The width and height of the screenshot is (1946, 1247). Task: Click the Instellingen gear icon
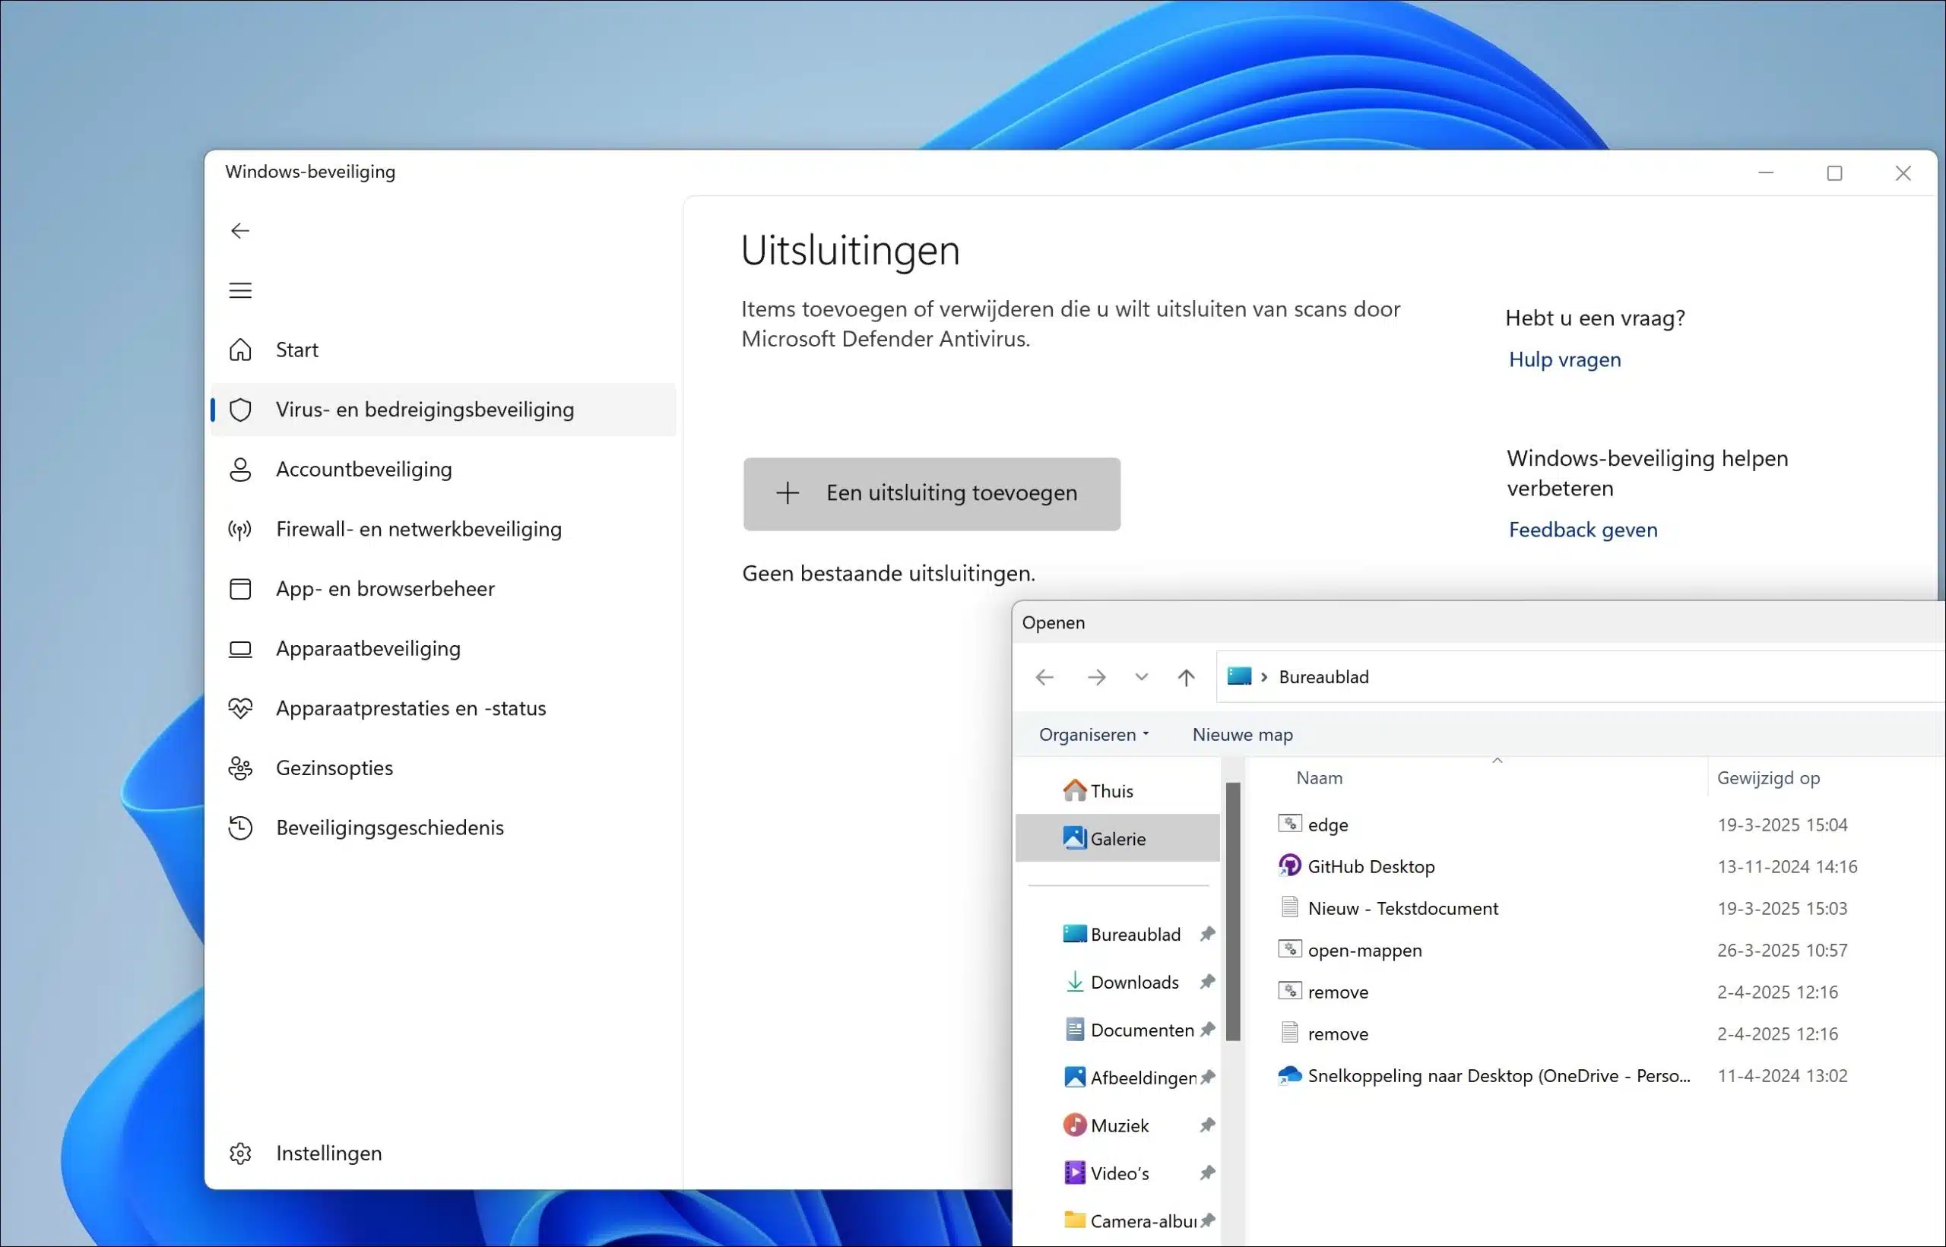tap(239, 1153)
